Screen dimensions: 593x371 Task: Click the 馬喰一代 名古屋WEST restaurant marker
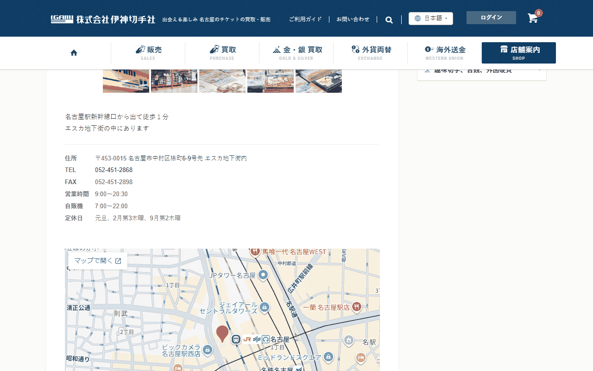pyautogui.click(x=255, y=252)
